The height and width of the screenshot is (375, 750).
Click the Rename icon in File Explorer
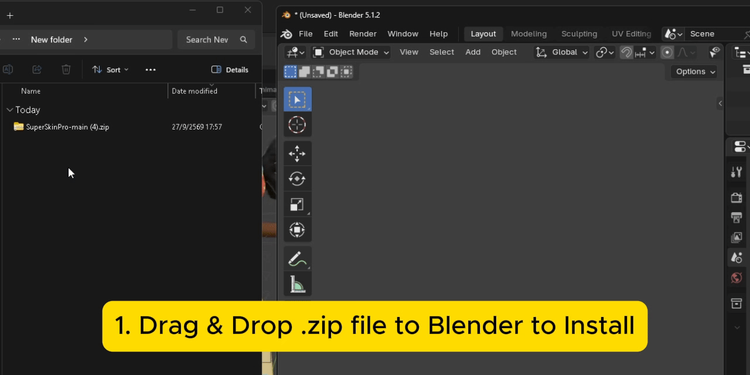8,70
